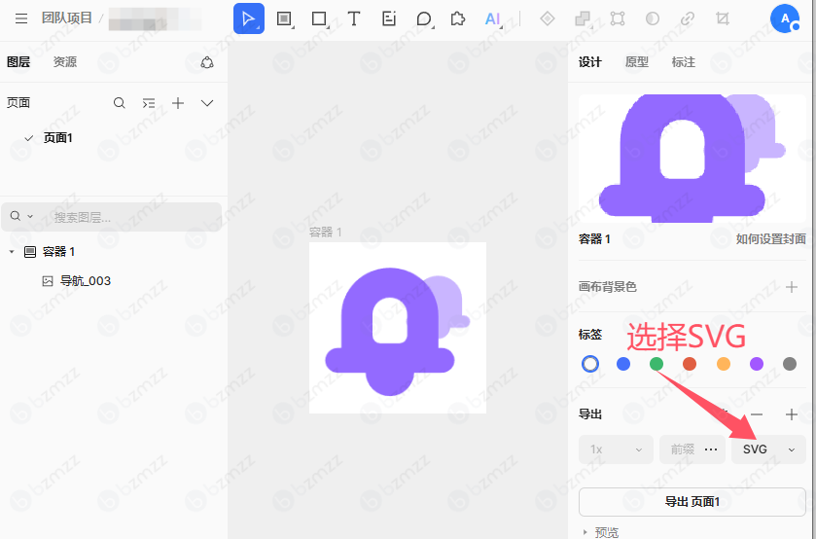
Task: Select the blue tag color
Action: click(x=623, y=364)
